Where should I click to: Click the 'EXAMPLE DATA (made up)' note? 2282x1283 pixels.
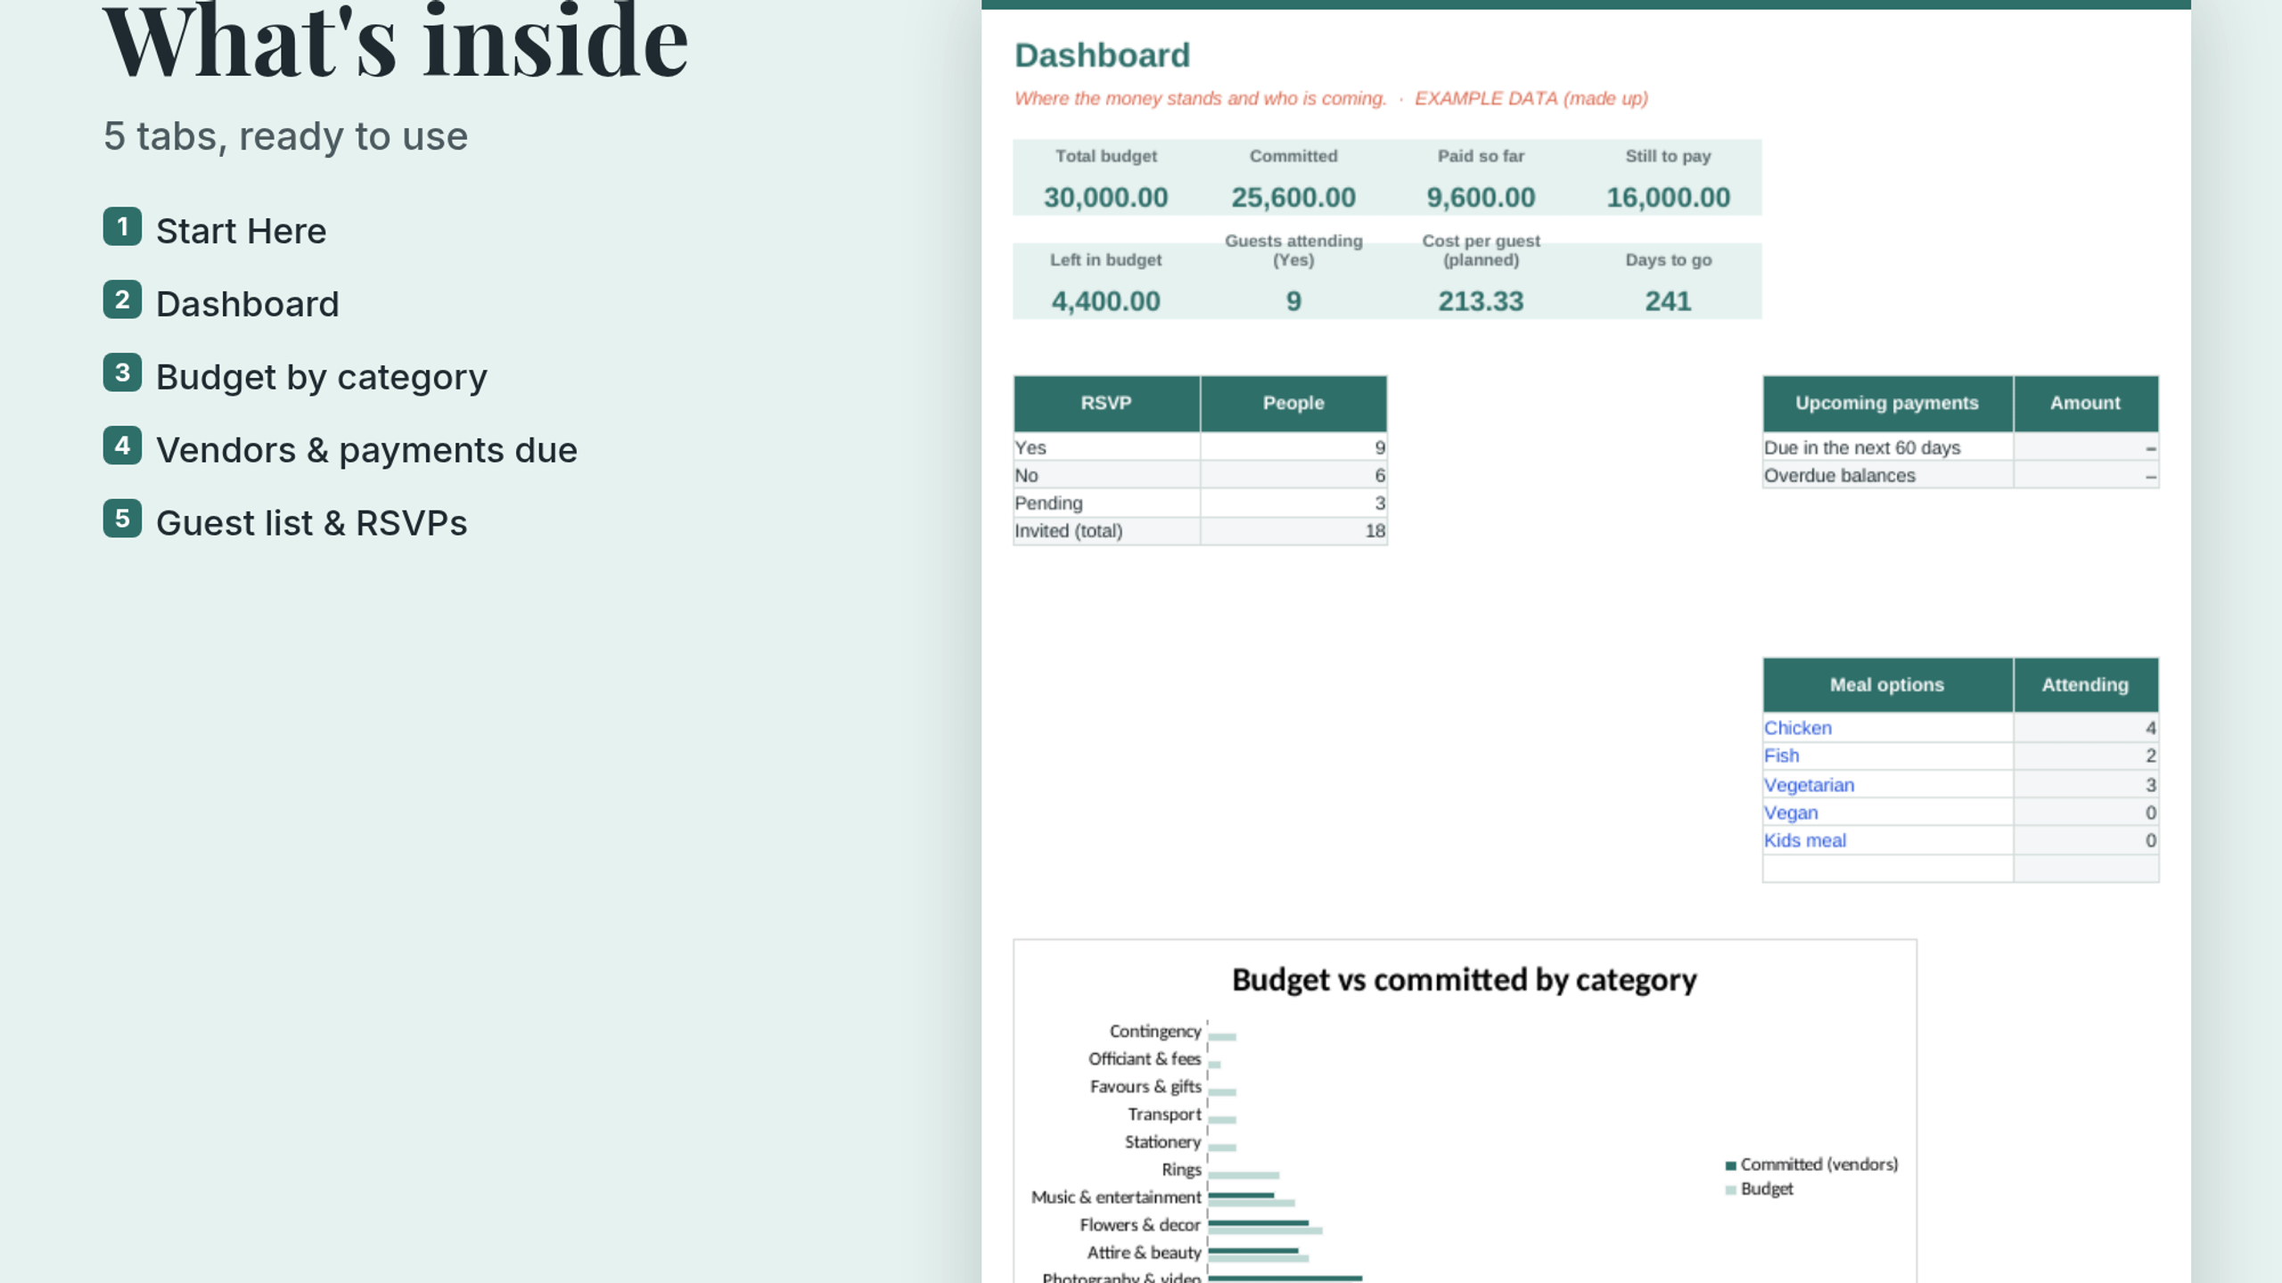1531,98
